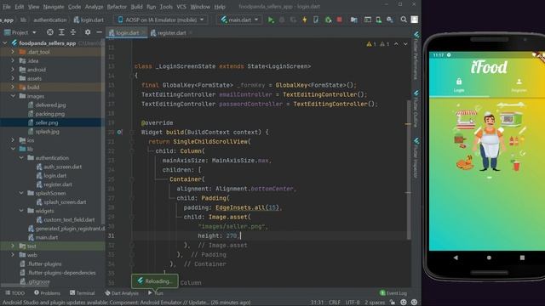Open the Project view type dropdown

(x=20, y=32)
